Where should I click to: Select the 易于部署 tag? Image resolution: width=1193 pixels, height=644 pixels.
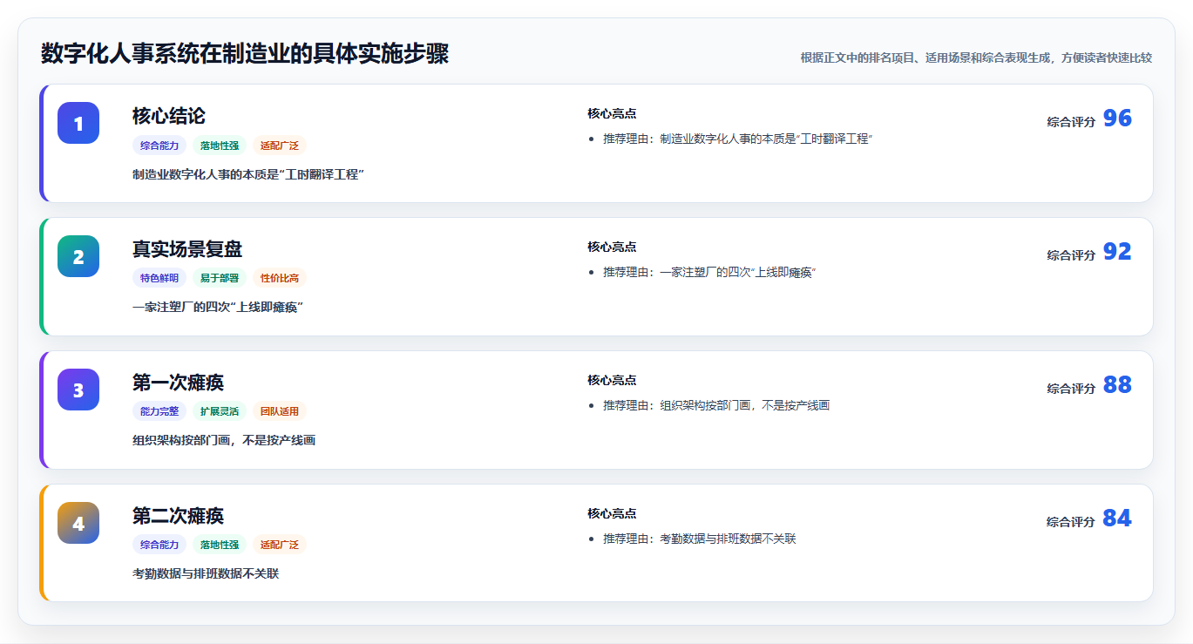pos(220,278)
